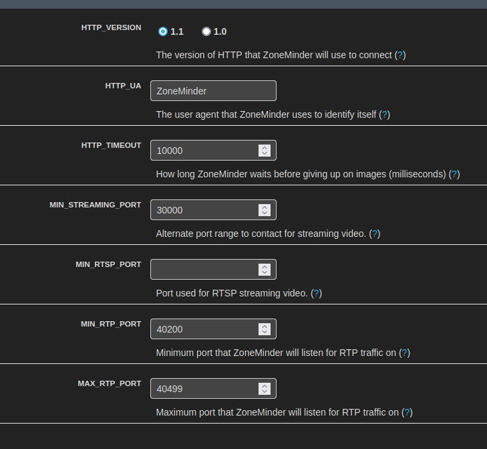Decrease MIN_RTP_PORT using the down arrow
This screenshot has height=449, width=487.
click(265, 333)
